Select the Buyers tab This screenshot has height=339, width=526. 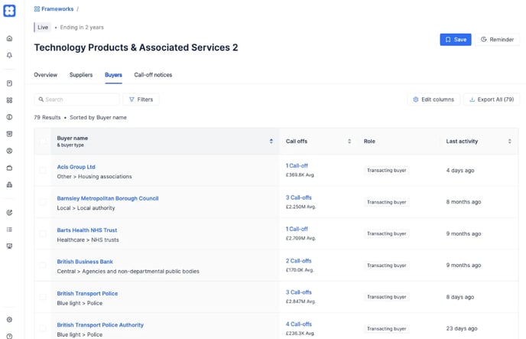tap(113, 75)
